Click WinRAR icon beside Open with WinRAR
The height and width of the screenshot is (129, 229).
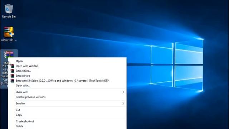pos(13,66)
